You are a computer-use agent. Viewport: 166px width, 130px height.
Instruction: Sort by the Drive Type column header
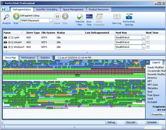point(33,33)
